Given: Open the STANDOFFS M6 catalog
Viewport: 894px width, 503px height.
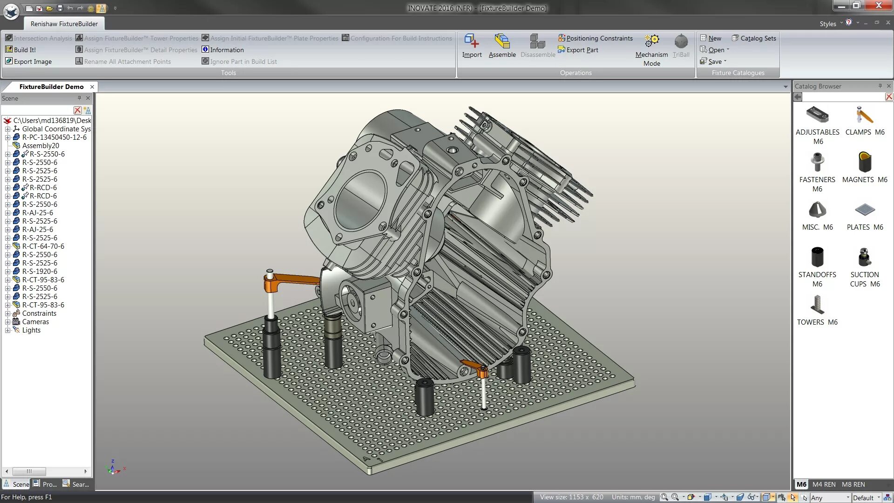Looking at the screenshot, I should (817, 258).
